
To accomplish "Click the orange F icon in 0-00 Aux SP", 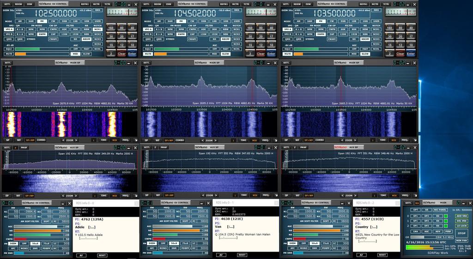I will 15,147.
